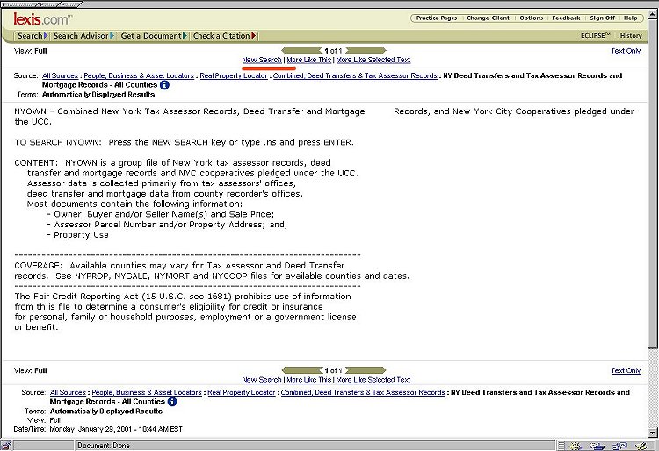Click the "CONTENT:" paragraph heading
659x451 pixels.
tap(36, 163)
